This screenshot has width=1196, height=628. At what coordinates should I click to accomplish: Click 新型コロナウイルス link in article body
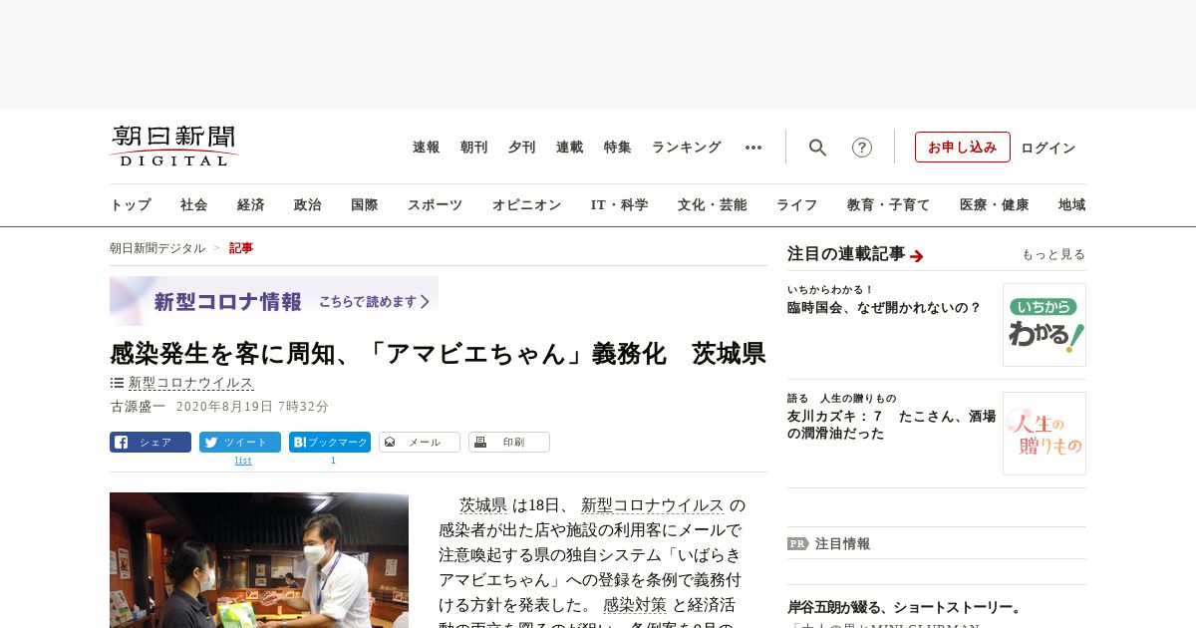(653, 505)
